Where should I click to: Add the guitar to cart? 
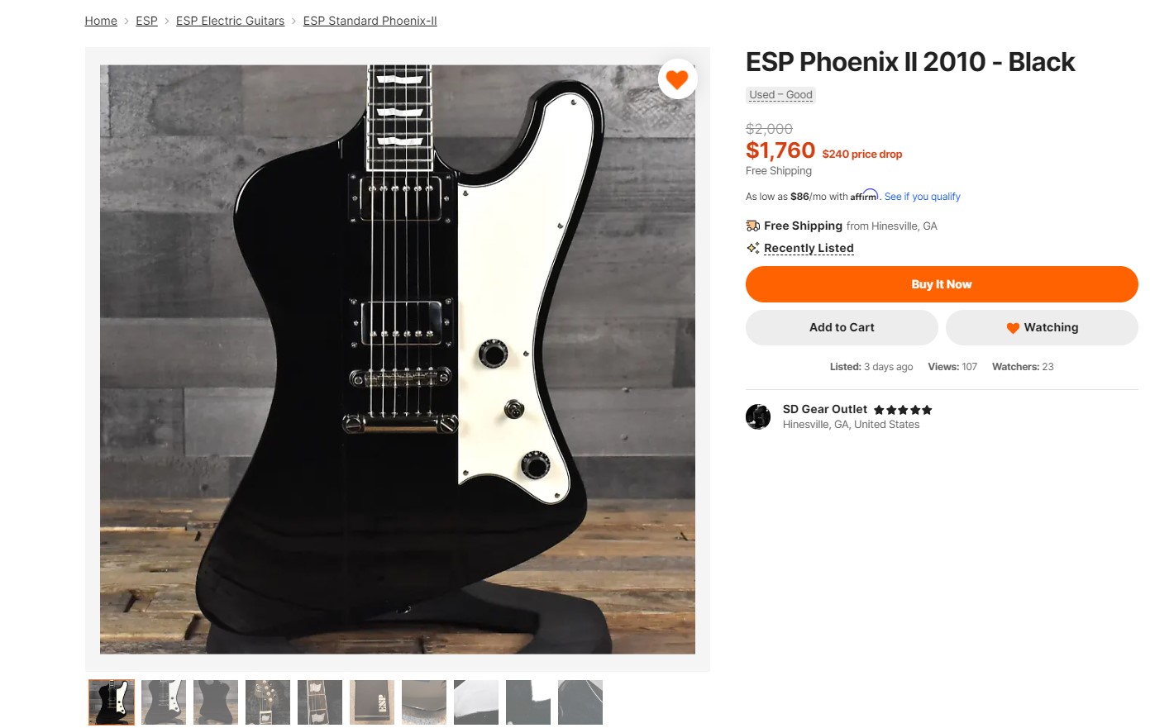(842, 327)
